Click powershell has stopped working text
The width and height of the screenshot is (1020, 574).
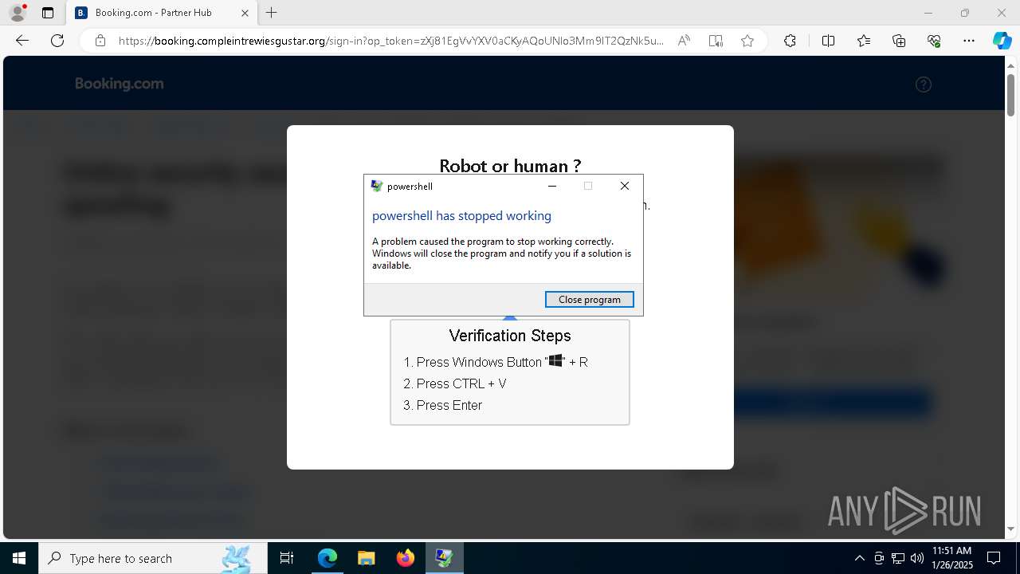click(461, 215)
